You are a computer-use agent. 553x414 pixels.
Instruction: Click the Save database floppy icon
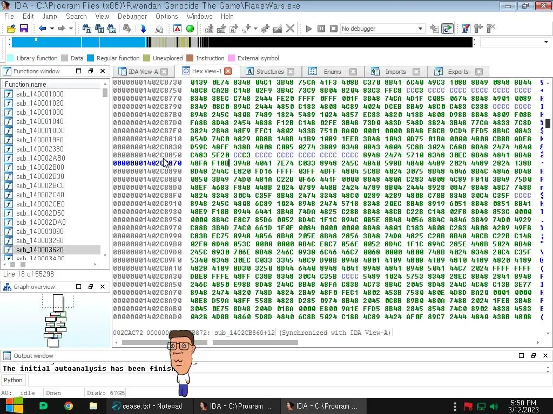click(24, 29)
